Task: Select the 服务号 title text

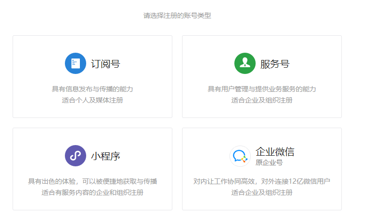Action: (x=275, y=64)
